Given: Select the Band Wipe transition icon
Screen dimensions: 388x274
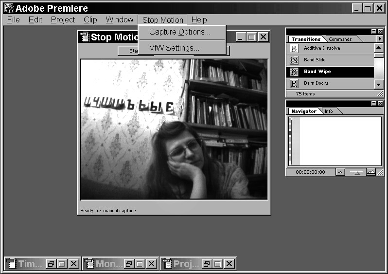Looking at the screenshot, I should 294,72.
